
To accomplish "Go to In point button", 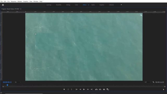I will point(76,89).
